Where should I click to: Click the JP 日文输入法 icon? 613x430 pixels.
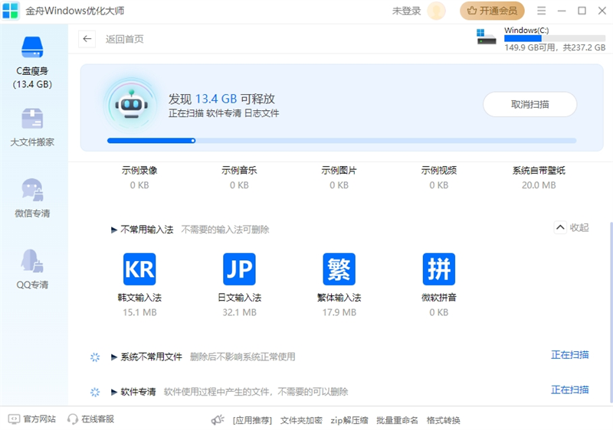pyautogui.click(x=239, y=269)
